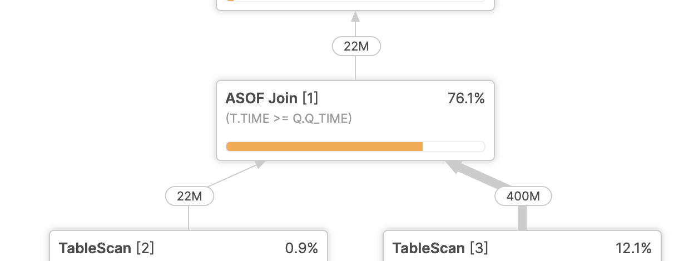Click the connector line between top 22M and ASOF Join
Viewport: 684px width, 261px height.
pyautogui.click(x=355, y=68)
